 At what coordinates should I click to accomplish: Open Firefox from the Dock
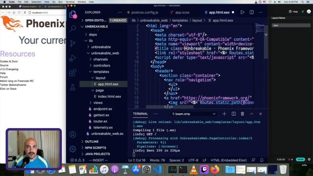(215, 170)
